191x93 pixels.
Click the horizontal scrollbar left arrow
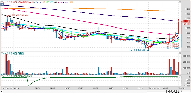1,92
